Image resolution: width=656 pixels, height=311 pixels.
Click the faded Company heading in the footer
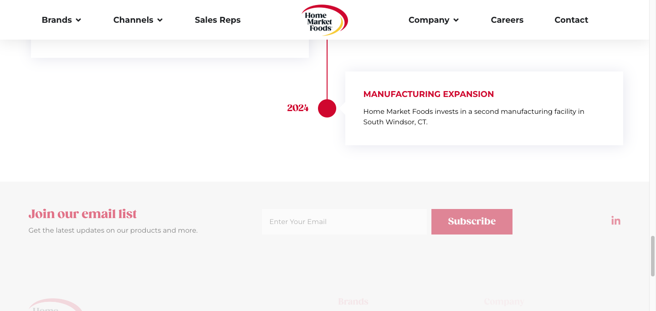coord(504,301)
